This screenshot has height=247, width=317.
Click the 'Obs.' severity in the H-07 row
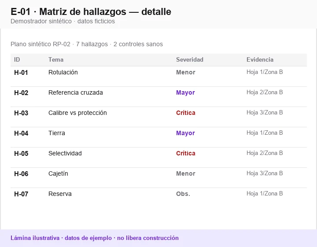[x=183, y=194]
